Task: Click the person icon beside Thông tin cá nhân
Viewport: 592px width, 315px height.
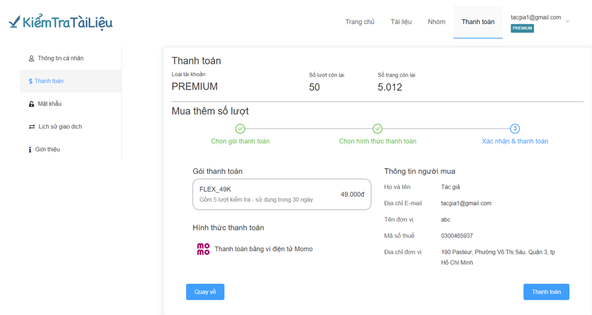Action: pos(31,59)
